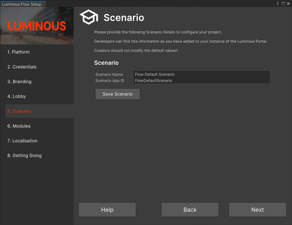
Task: Open the window's three-dot options menu
Action: tap(278, 4)
